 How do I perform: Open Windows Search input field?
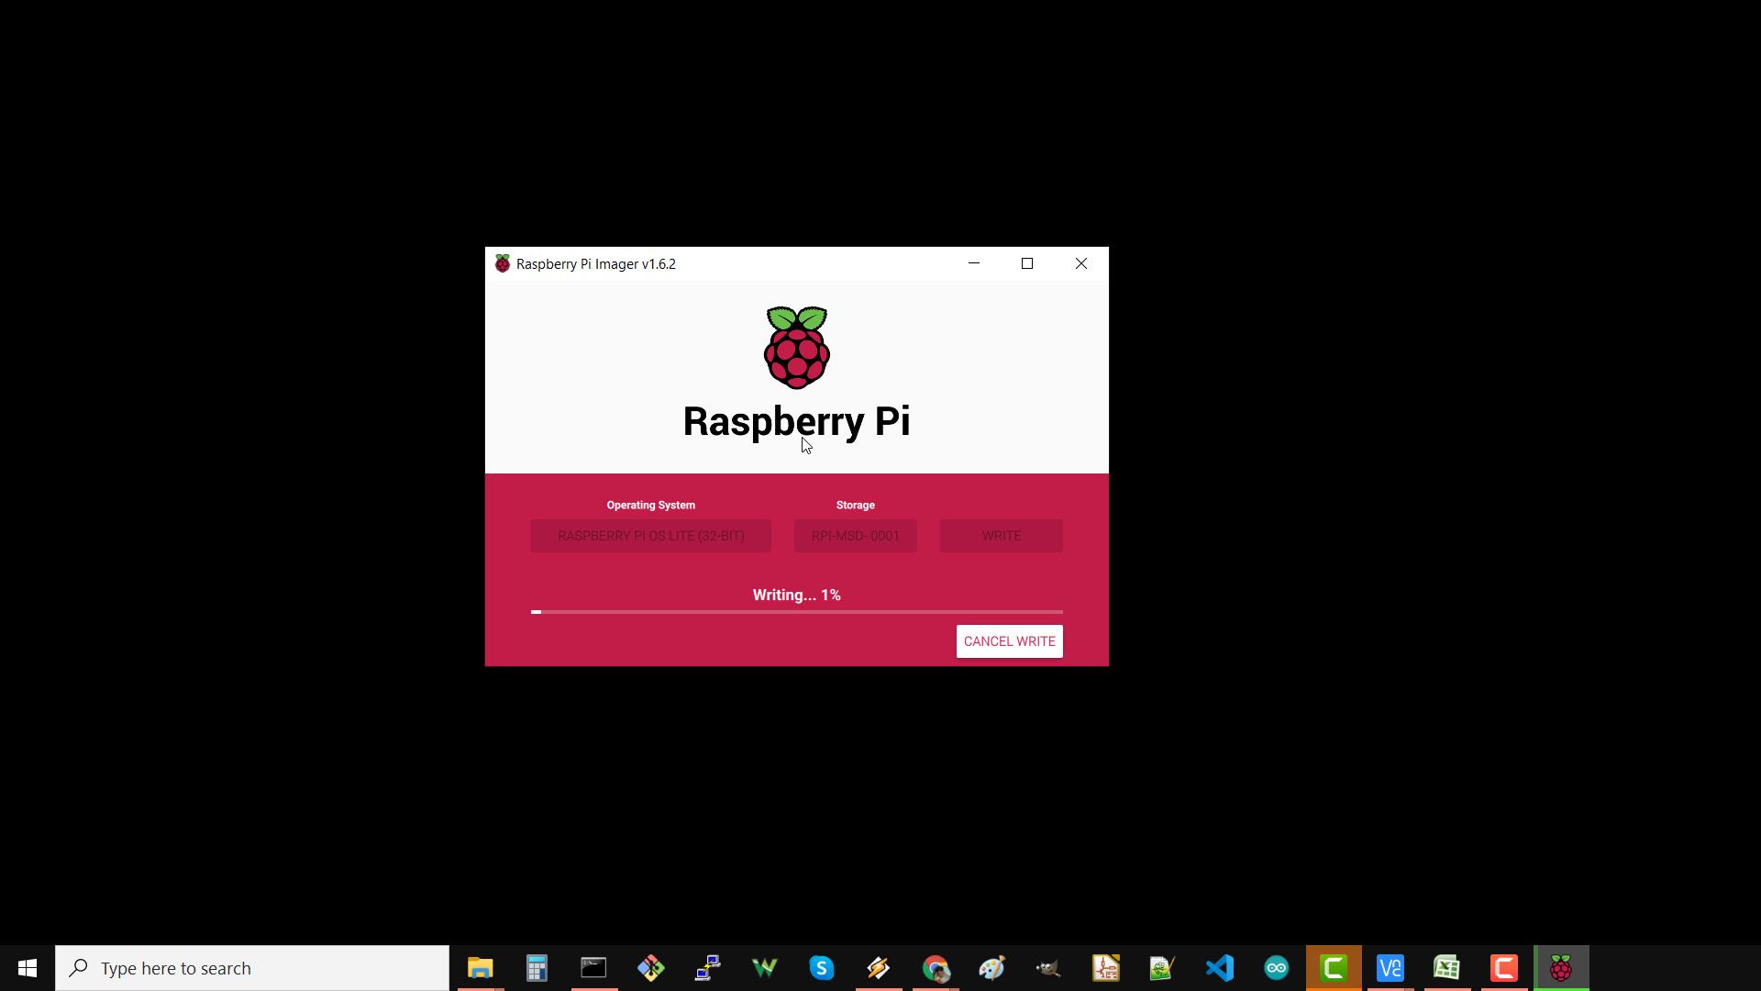pos(253,968)
